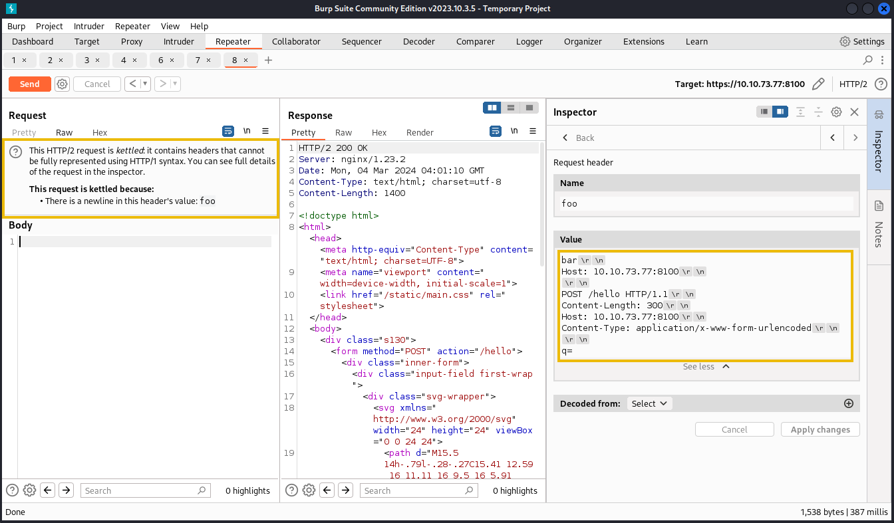Image resolution: width=894 pixels, height=523 pixels.
Task: Open the forward history dropdown arrow
Action: pos(176,84)
